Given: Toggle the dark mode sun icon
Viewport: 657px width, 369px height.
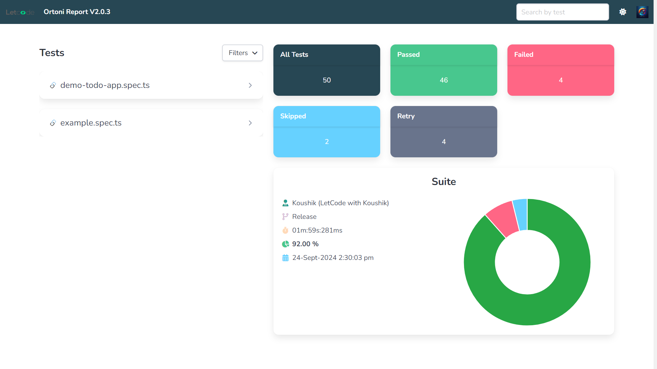Looking at the screenshot, I should click(x=623, y=12).
